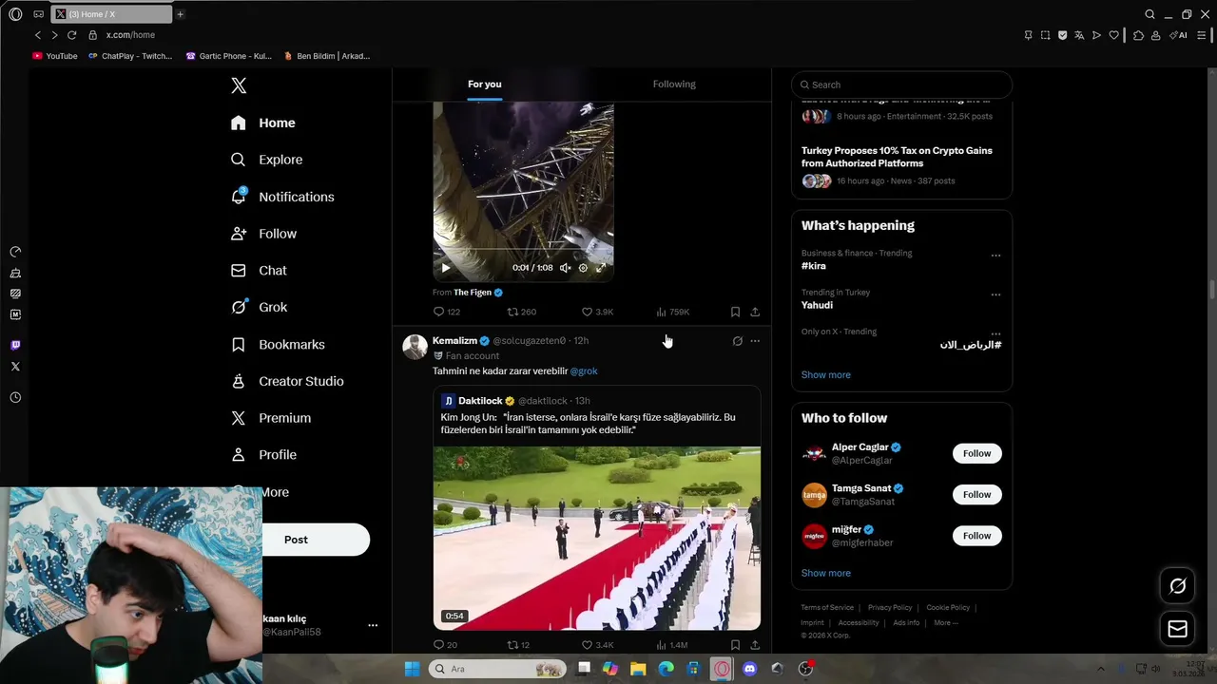Click the @grok mention link
Viewport: 1217px width, 684px height.
(x=584, y=371)
